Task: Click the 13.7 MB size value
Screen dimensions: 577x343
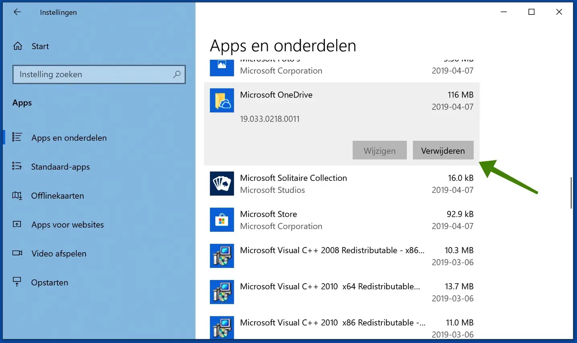Action: tap(459, 286)
